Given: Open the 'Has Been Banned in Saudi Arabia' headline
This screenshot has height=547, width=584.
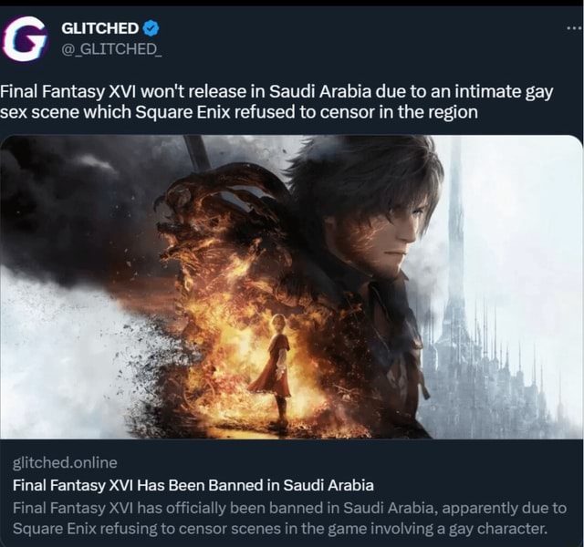Looking at the screenshot, I should click(x=193, y=485).
